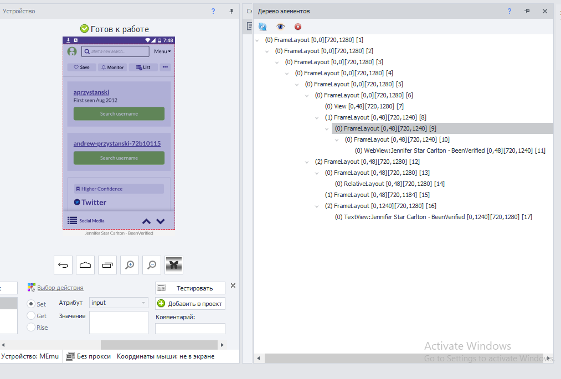Click right arrow of device panel scrollbar
The image size is (561, 379).
[222, 345]
